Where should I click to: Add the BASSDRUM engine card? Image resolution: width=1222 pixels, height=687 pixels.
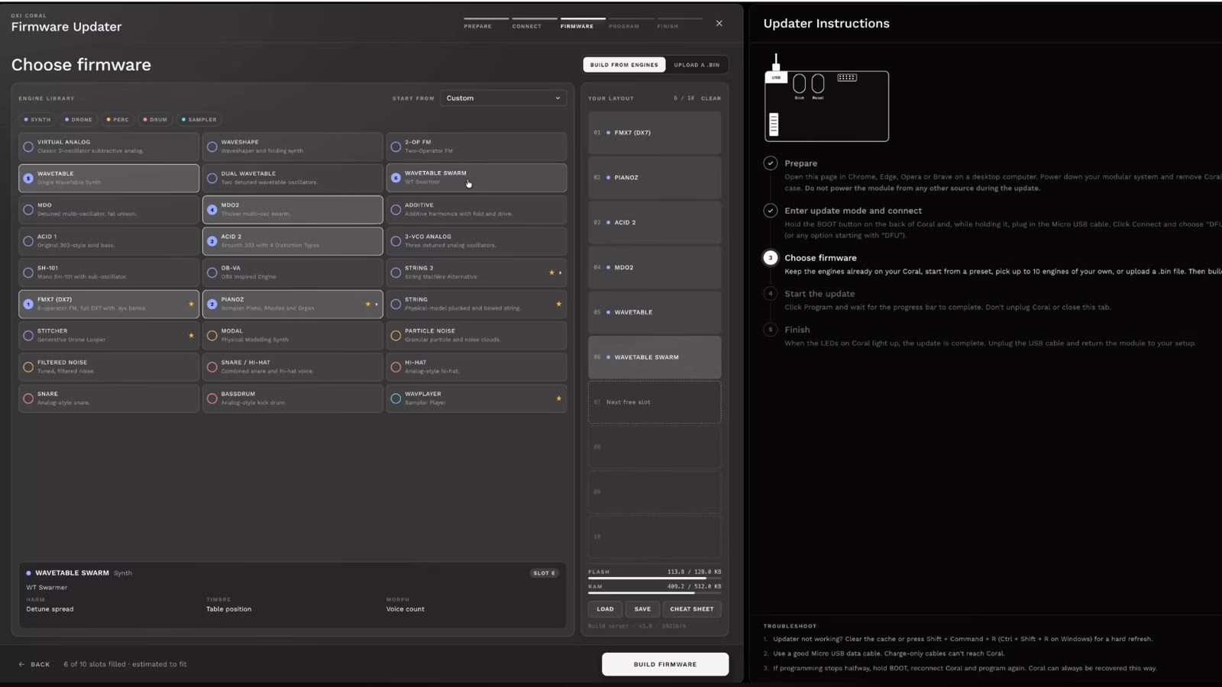(293, 398)
